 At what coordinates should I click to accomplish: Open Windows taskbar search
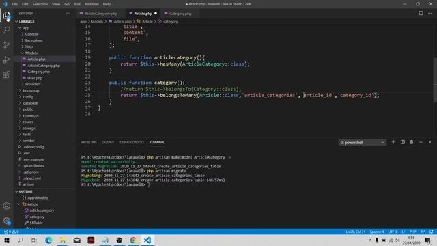(x=20, y=240)
